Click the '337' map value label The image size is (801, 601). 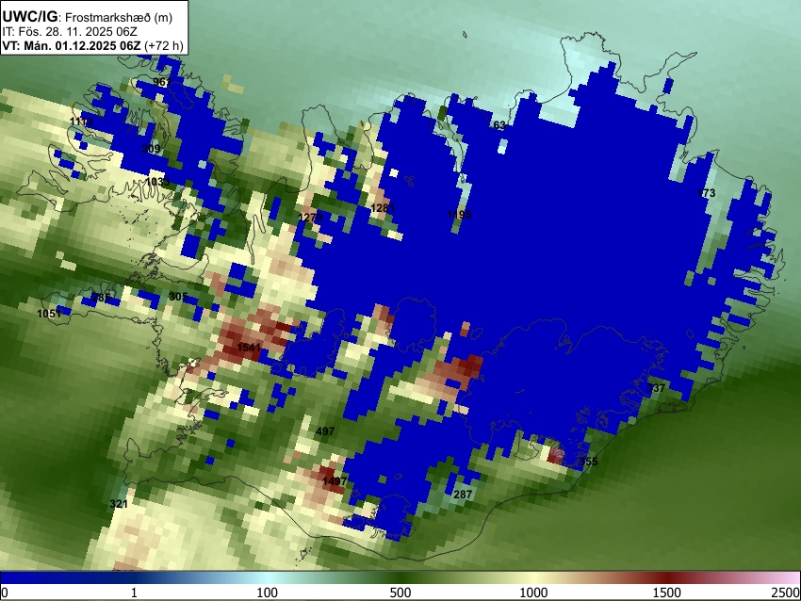pyautogui.click(x=656, y=388)
